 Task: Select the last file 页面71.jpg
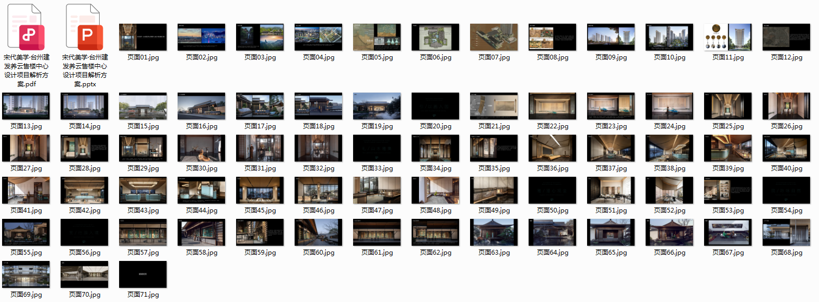[143, 274]
